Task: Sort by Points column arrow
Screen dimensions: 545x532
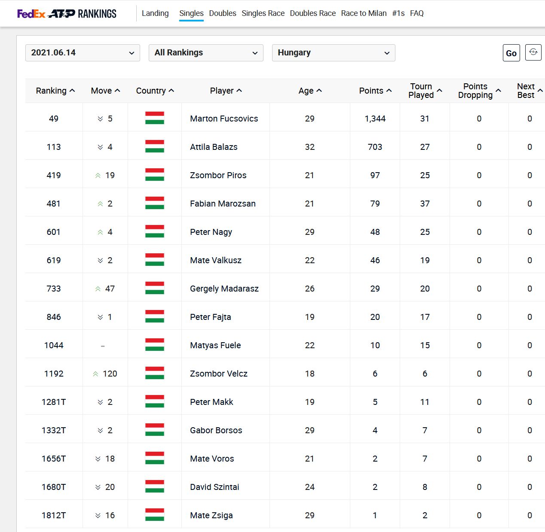Action: coord(389,91)
